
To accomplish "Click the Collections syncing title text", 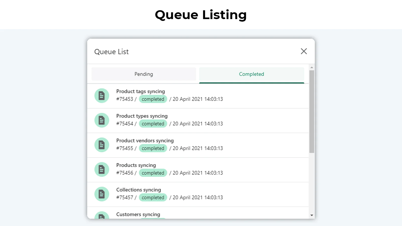I will [x=138, y=190].
